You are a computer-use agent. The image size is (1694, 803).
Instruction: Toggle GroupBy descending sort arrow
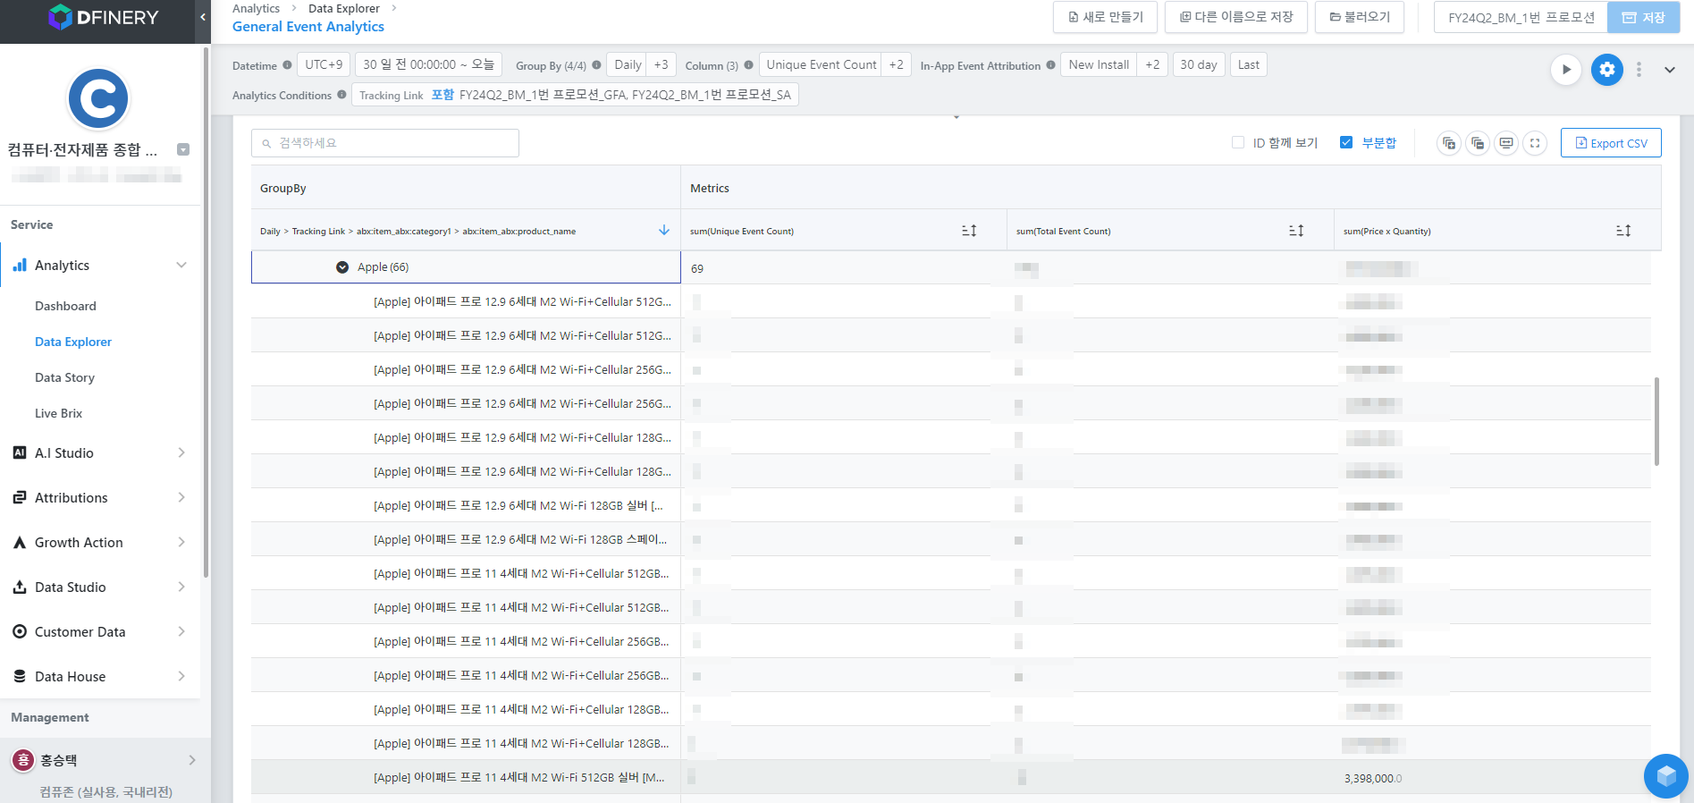664,231
